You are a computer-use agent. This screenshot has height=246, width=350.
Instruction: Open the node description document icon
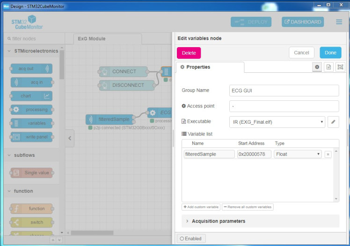328,67
